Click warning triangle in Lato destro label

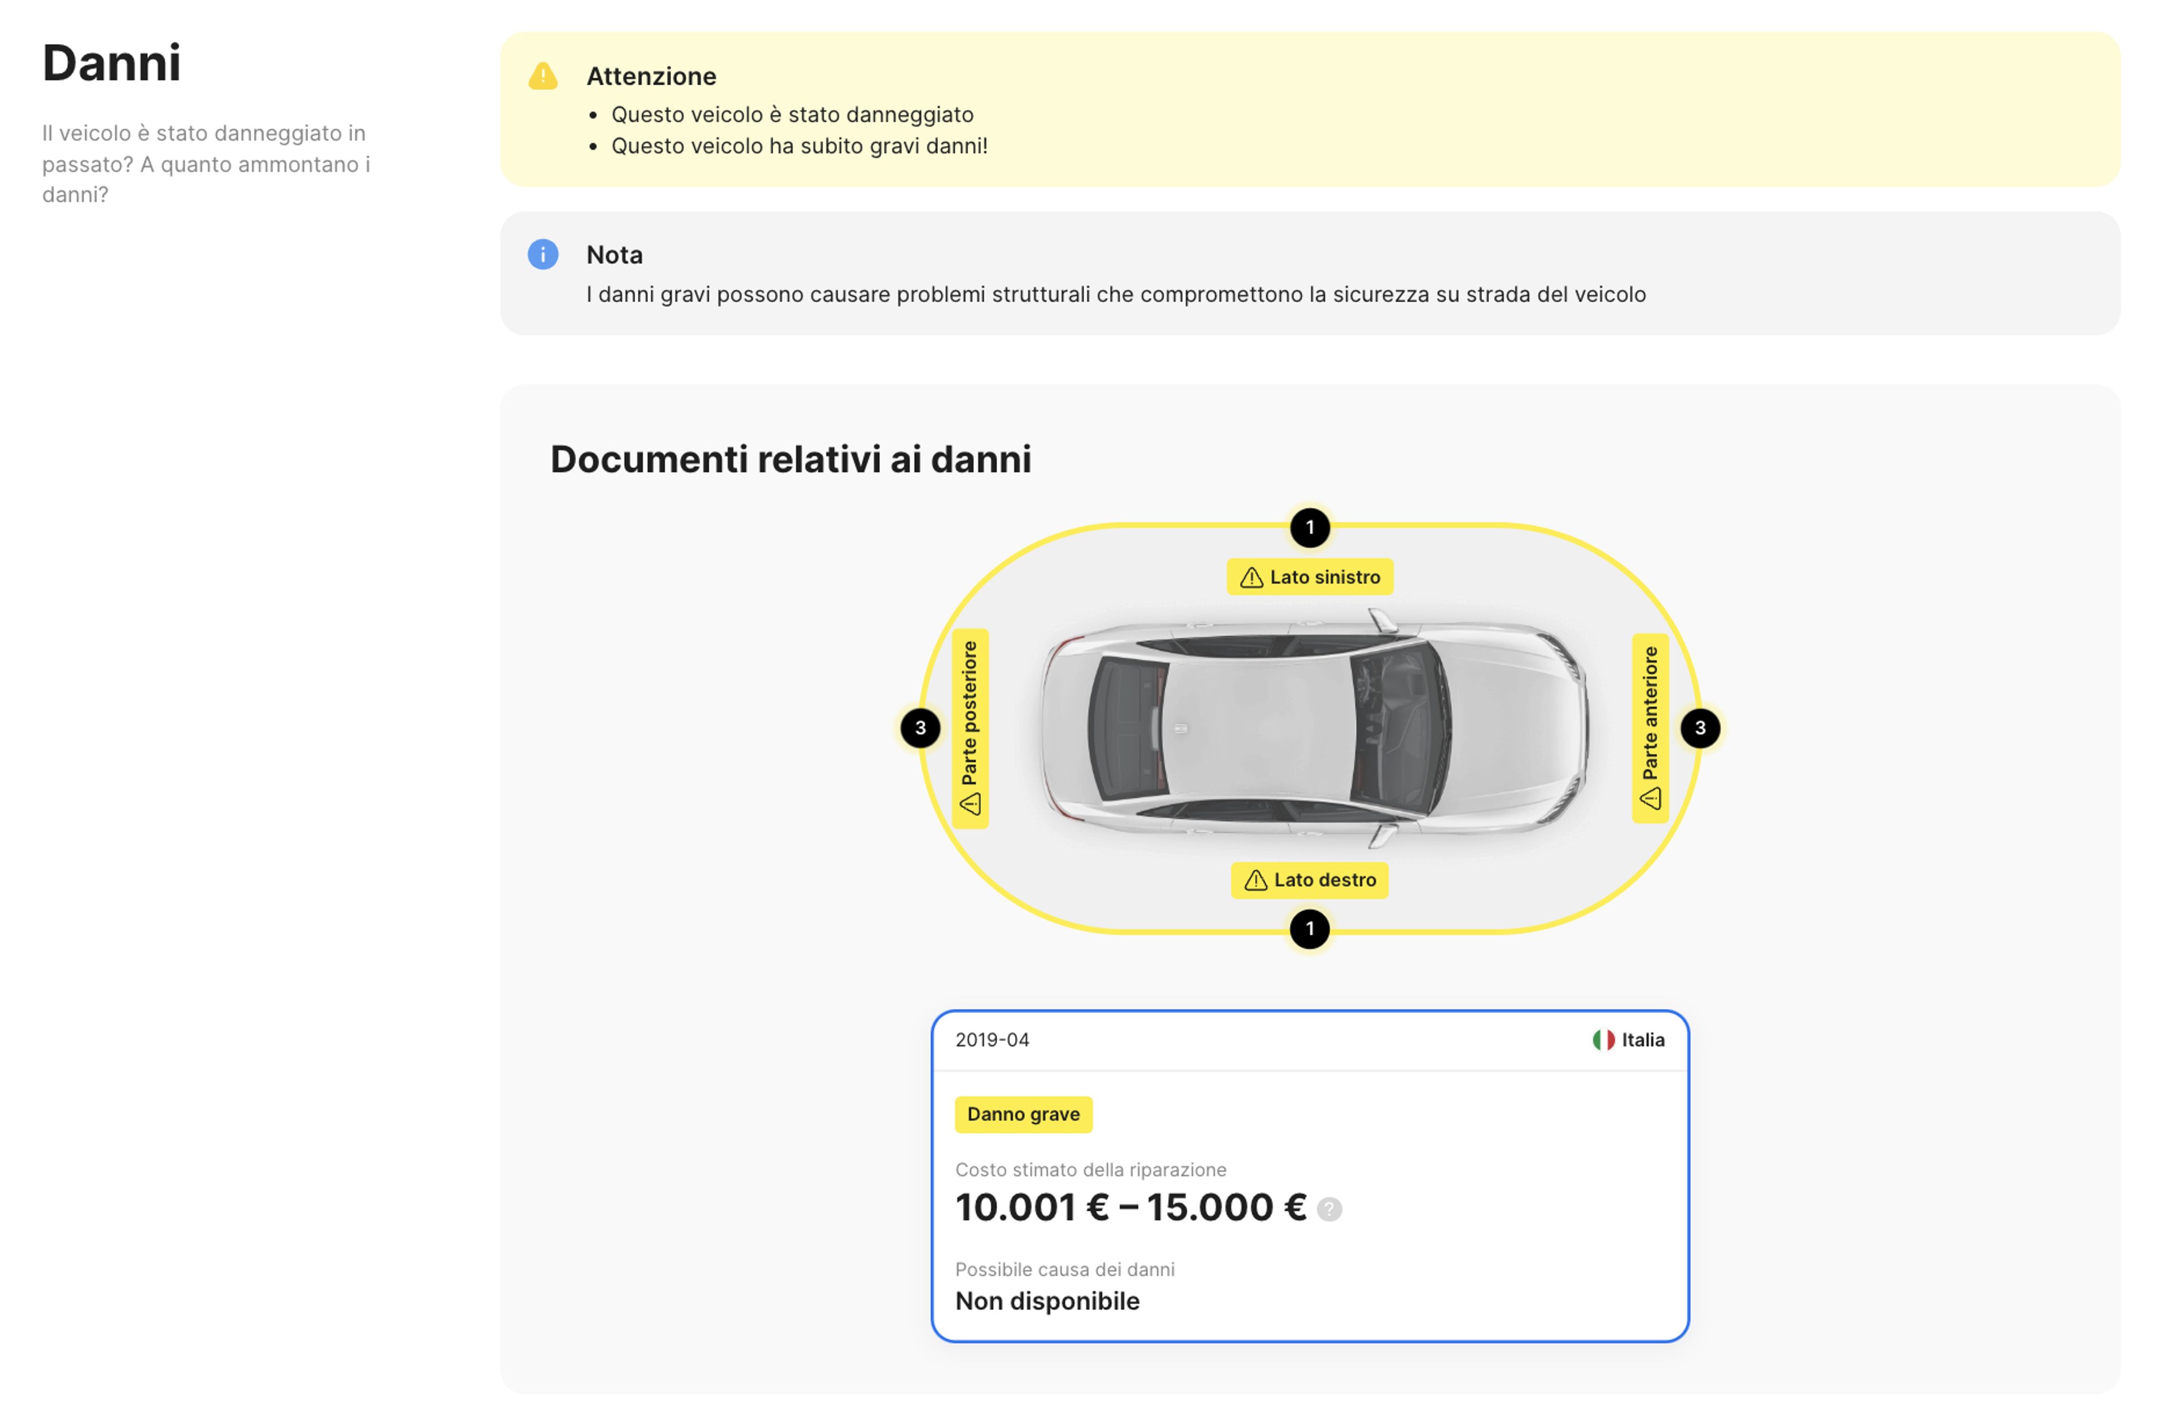[1254, 881]
